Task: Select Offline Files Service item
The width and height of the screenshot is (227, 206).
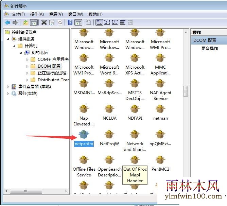Action: pyautogui.click(x=84, y=167)
